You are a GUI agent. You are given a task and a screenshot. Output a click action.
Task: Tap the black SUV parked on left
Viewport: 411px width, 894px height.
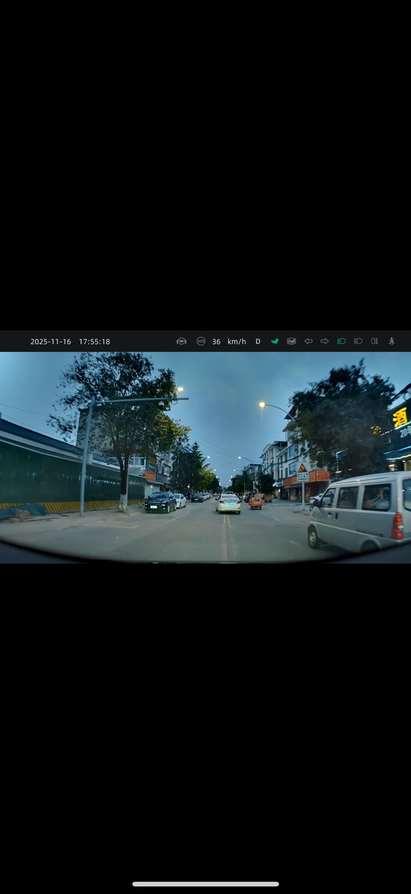pyautogui.click(x=160, y=502)
